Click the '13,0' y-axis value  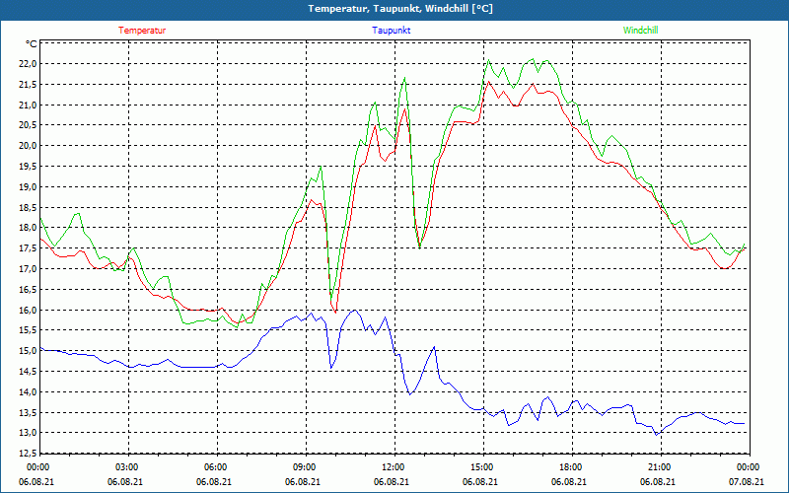point(28,433)
